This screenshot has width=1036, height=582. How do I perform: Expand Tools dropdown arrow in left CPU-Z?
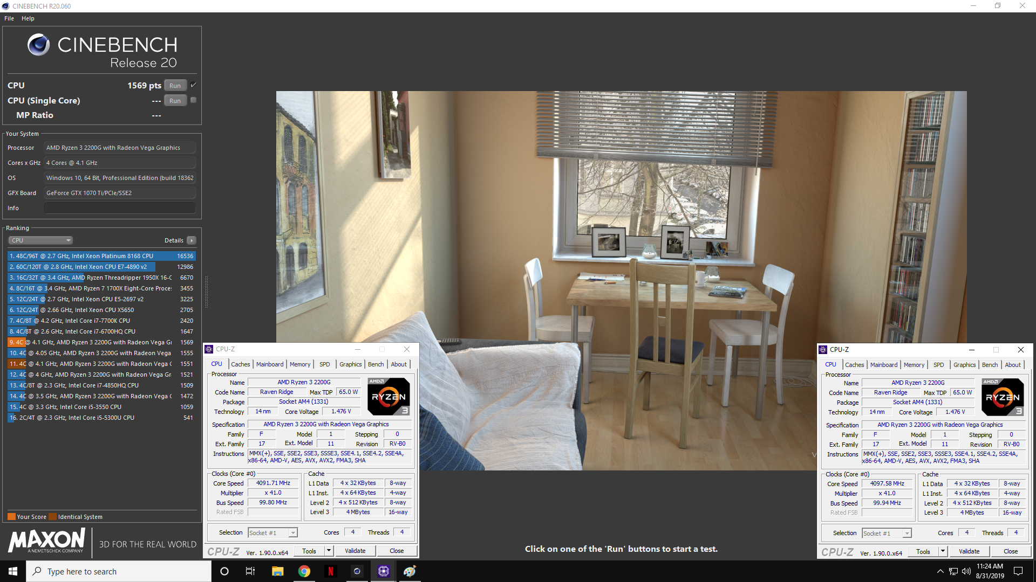click(329, 551)
